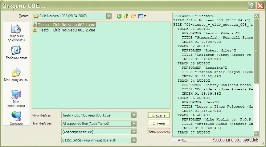Click the PERFORMER "Lorraine" preview line
Image resolution: width=266 pixels, height=147 pixels.
coord(204,68)
